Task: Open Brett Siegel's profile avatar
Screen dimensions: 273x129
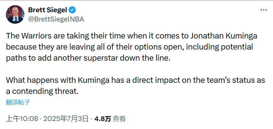Action: (x=14, y=14)
